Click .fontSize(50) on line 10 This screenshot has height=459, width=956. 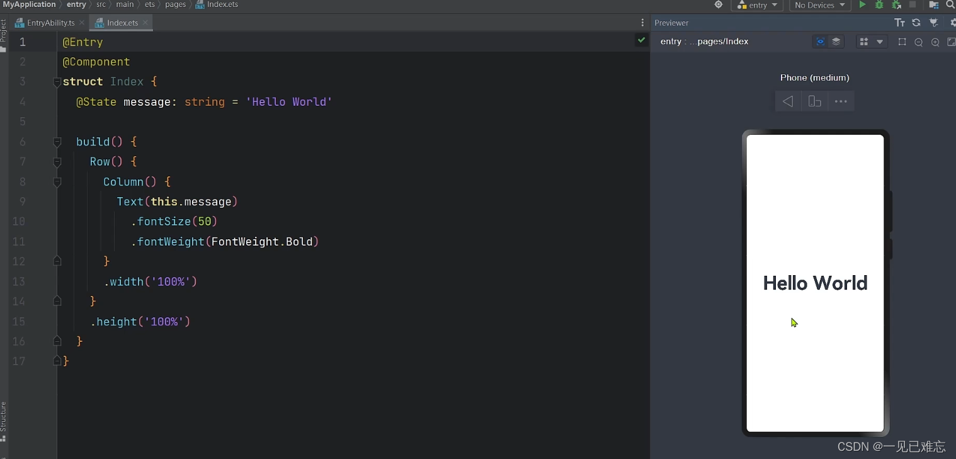174,222
